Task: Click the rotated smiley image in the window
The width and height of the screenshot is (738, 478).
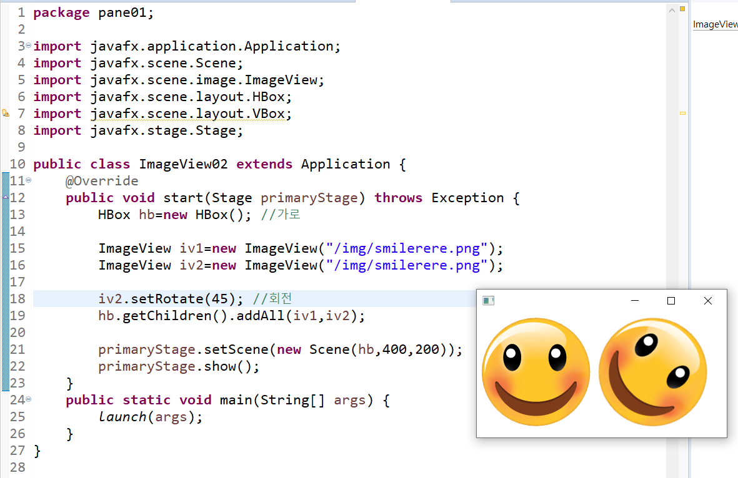Action: (653, 373)
